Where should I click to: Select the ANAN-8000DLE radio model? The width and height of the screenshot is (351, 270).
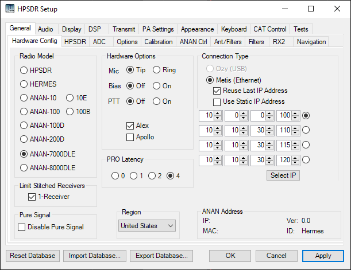tap(24, 168)
